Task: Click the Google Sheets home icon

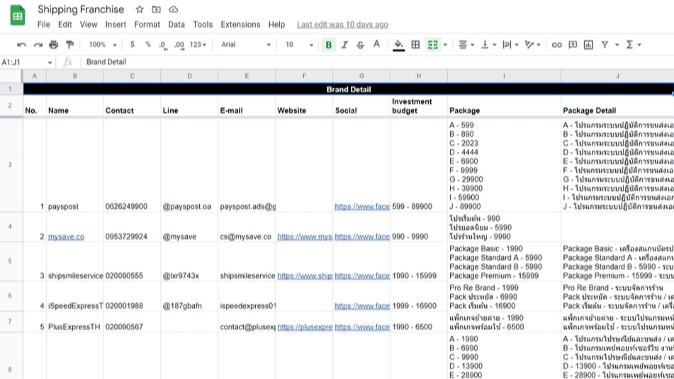Action: click(18, 16)
